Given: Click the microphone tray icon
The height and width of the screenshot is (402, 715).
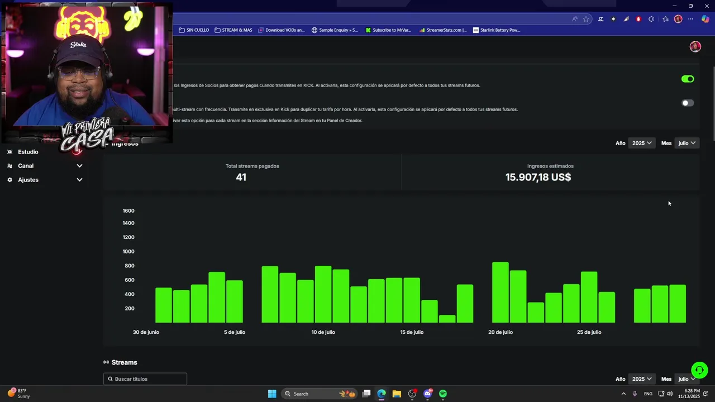Looking at the screenshot, I should pos(635,394).
